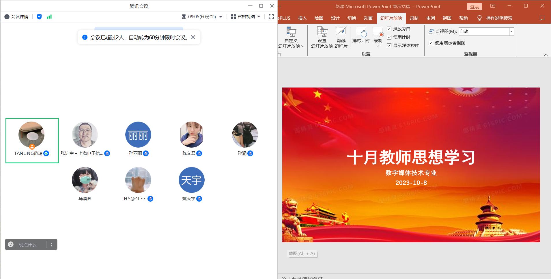Image resolution: width=551 pixels, height=279 pixels.
Task: Open the emoji picker in chat bar
Action: 11,244
